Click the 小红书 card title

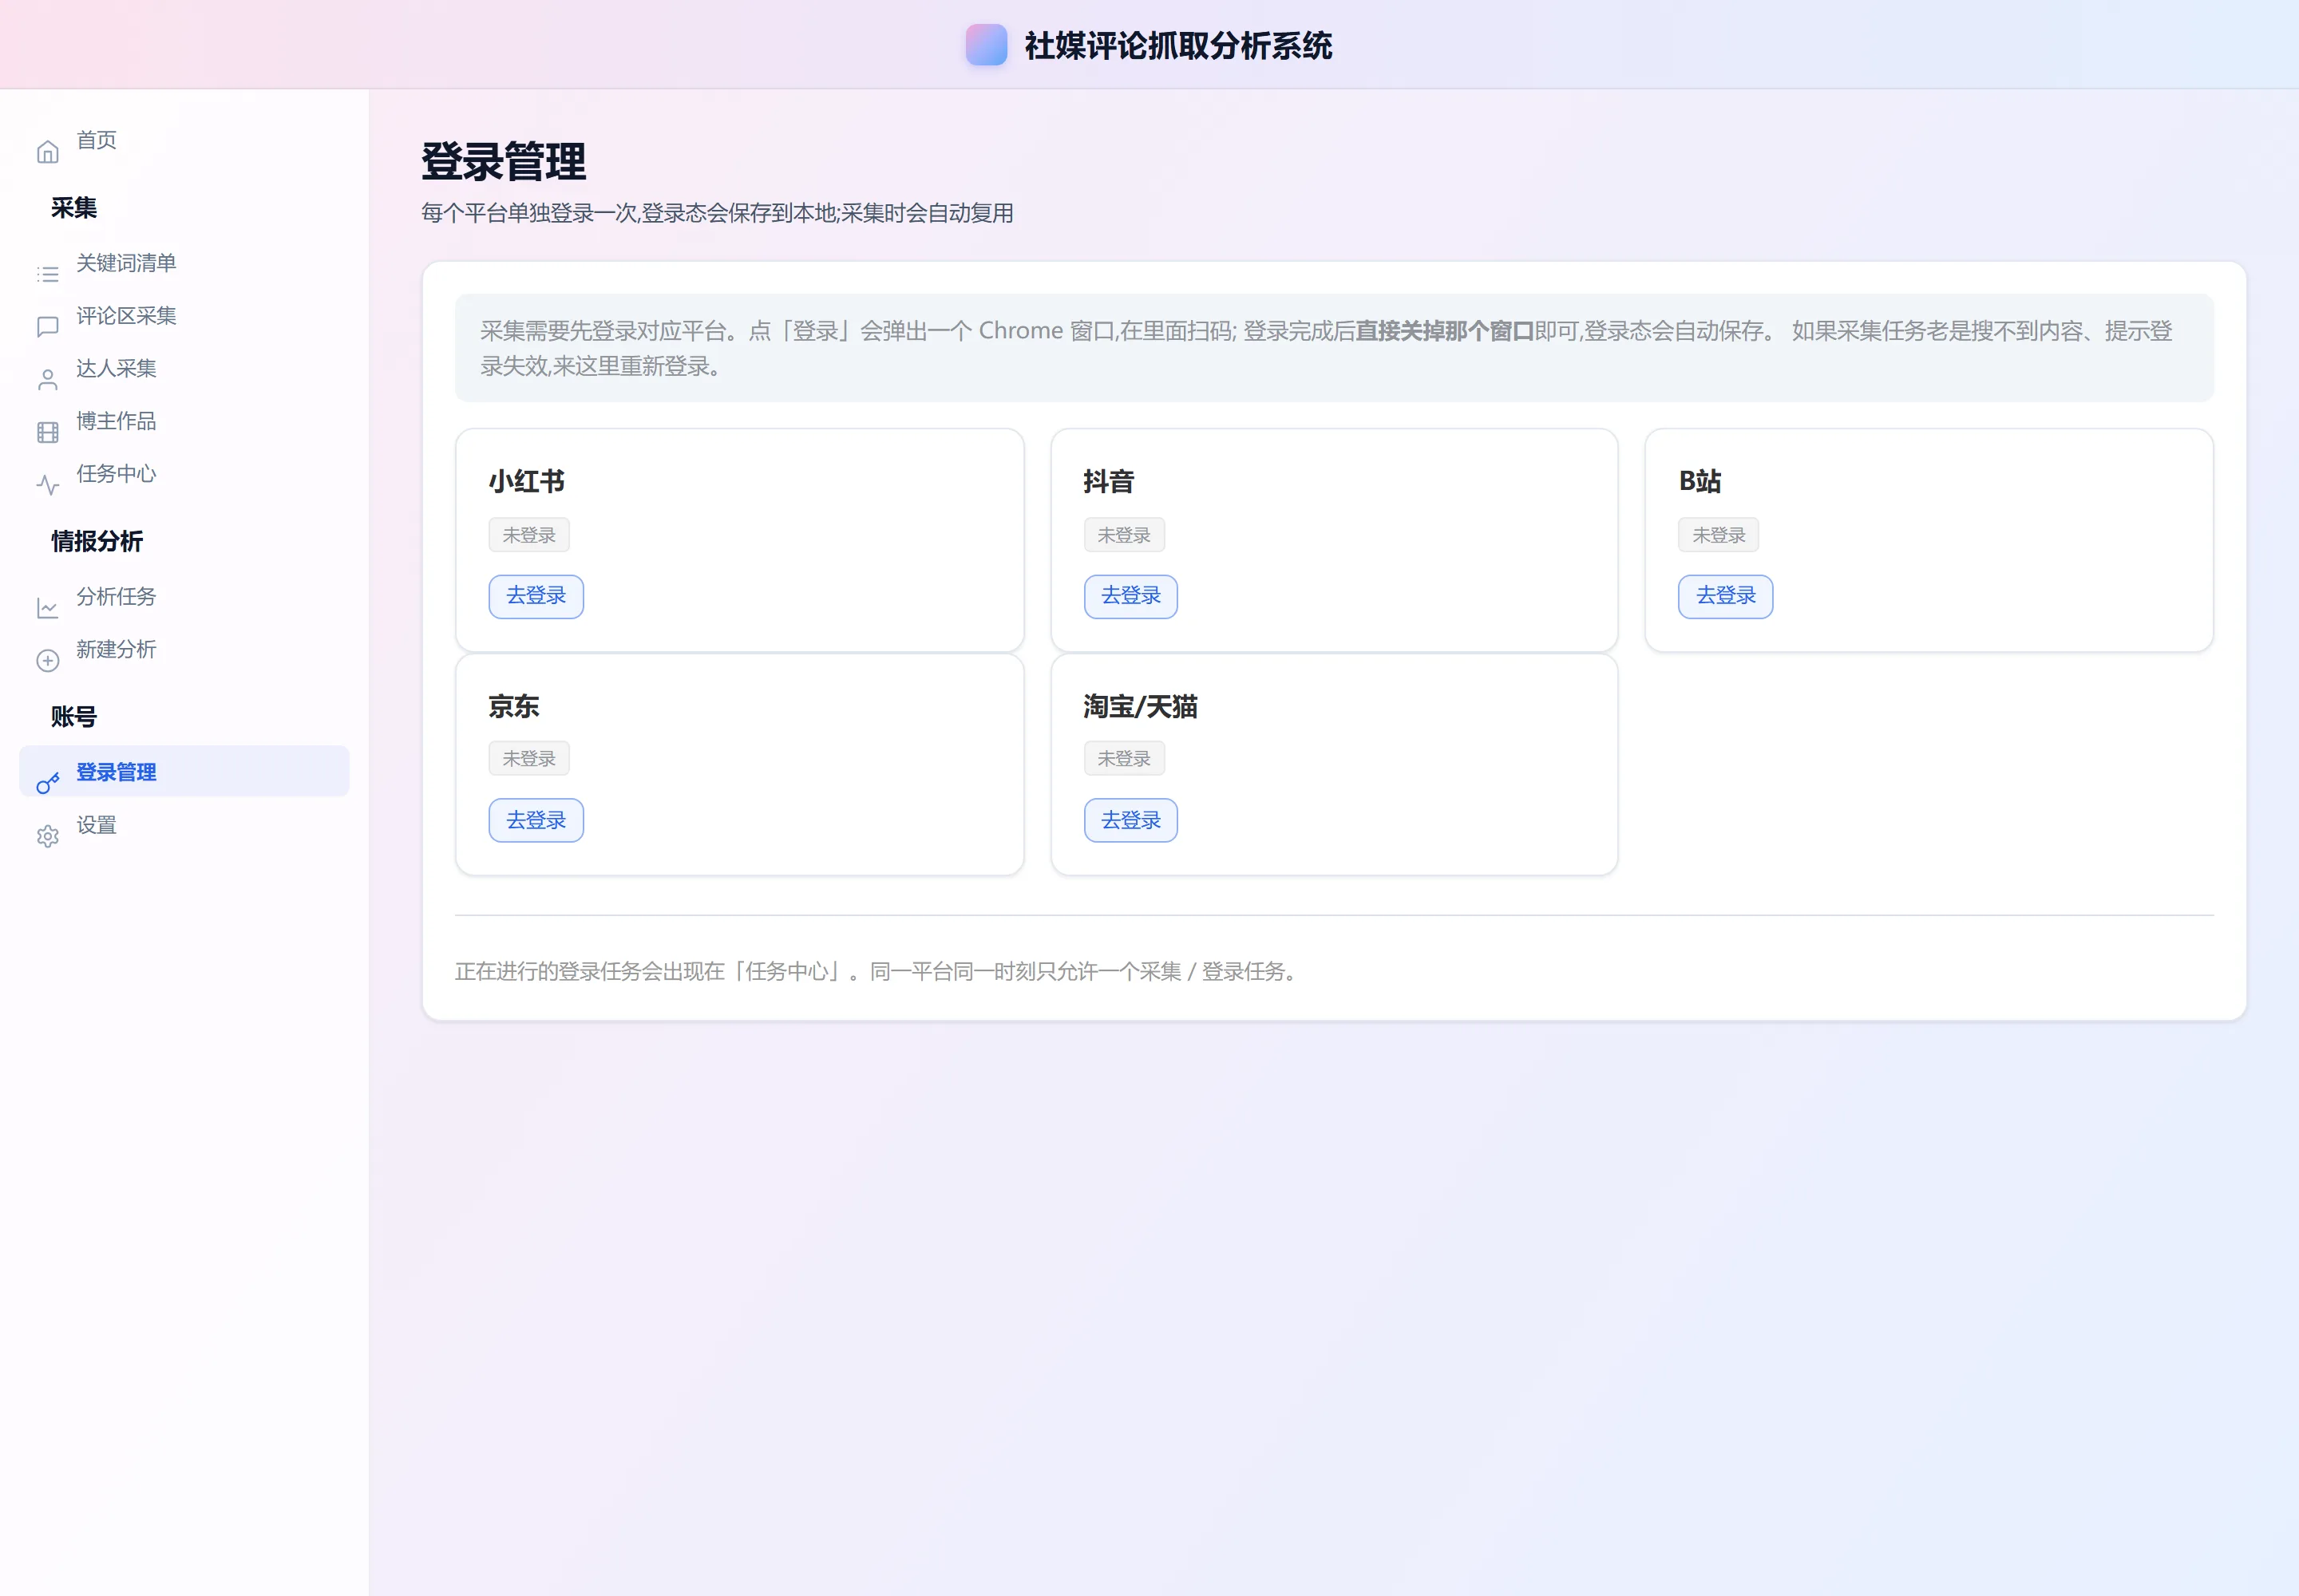point(527,481)
